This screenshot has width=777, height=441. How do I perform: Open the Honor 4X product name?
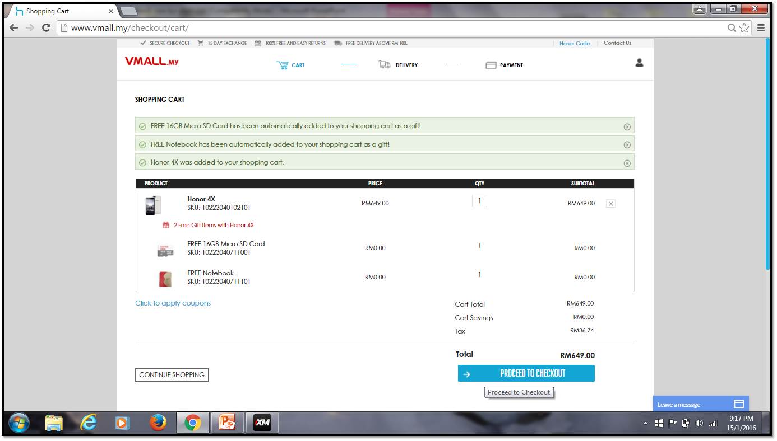[x=201, y=199]
